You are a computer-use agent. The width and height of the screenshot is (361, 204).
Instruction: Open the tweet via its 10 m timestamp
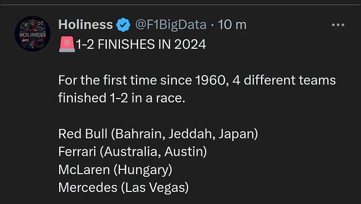click(x=232, y=25)
